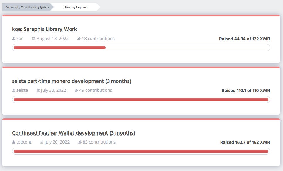The image size is (283, 171).
Task: Click the author name koe
Action: (x=20, y=39)
